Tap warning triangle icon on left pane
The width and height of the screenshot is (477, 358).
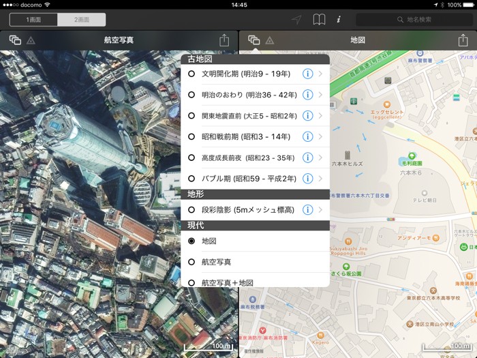(31, 41)
